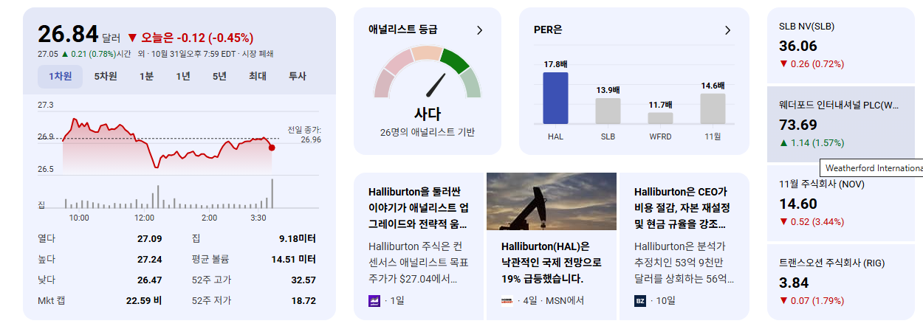Switch to the 1년 chart tab
Viewport: 923px width, 332px height.
click(183, 77)
